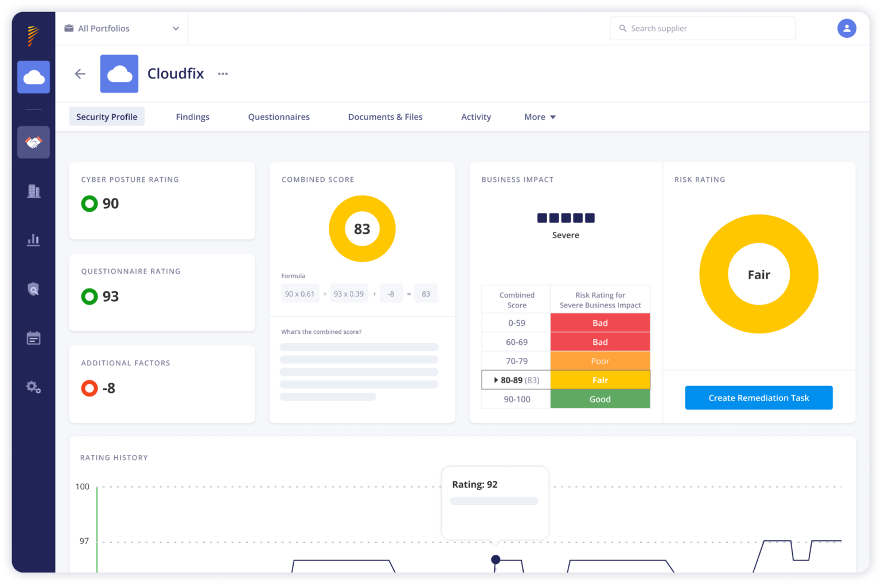Expand the 80-89 combined score table row
The image size is (881, 584).
click(515, 379)
